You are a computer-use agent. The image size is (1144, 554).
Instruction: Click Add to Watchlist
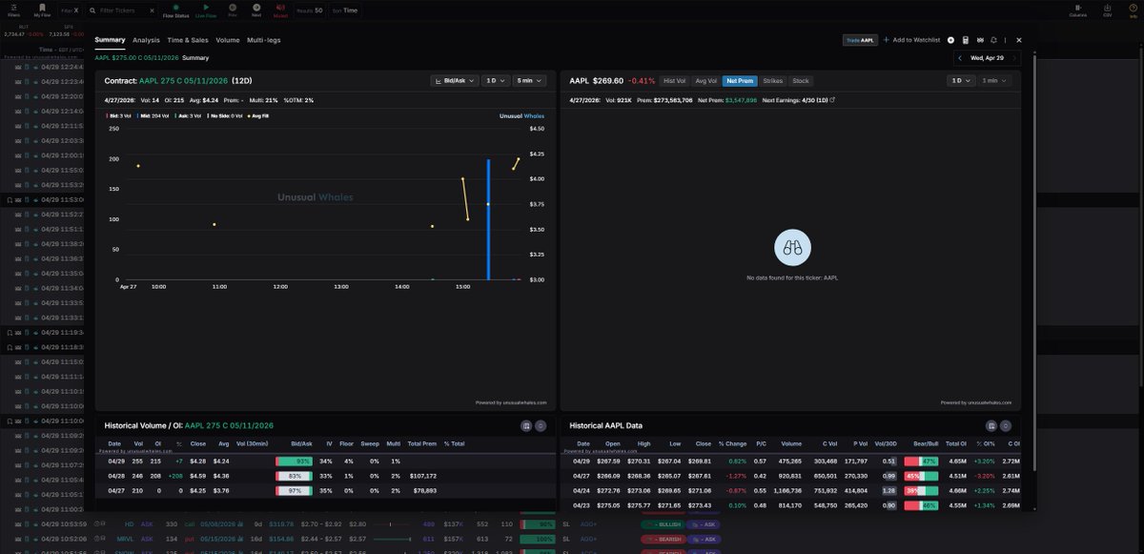(910, 40)
